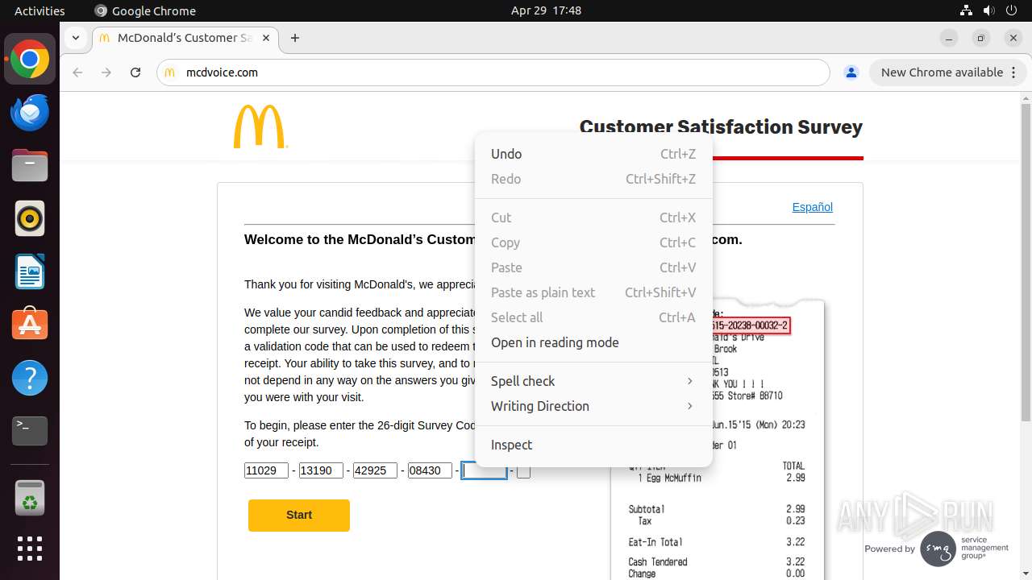
Task: Open a new browser tab
Action: tap(295, 38)
